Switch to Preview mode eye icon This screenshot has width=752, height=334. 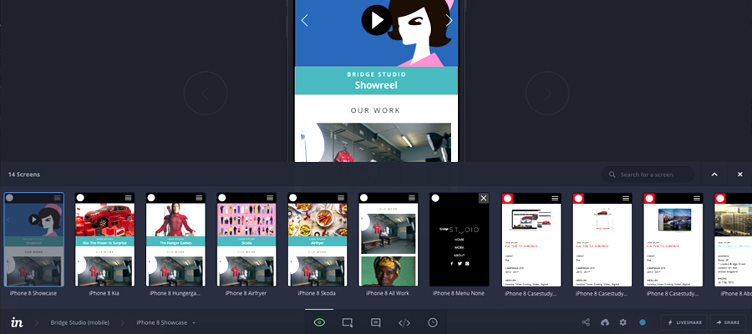click(319, 322)
